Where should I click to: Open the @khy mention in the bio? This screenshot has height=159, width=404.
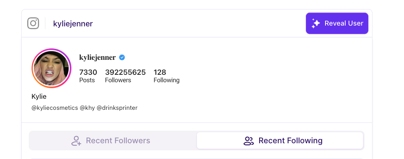pos(87,107)
